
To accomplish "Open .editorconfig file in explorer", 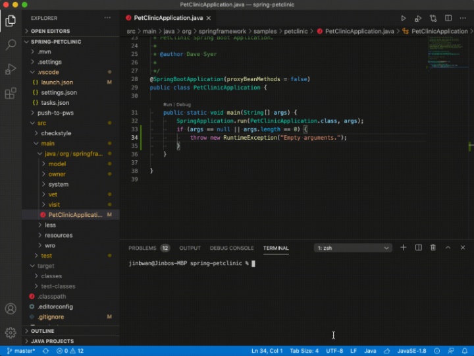I will pos(55,307).
